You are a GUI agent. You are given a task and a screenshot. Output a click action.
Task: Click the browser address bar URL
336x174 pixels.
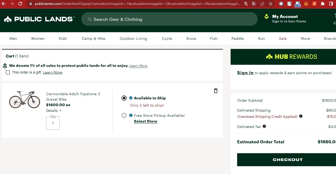pos(137,4)
